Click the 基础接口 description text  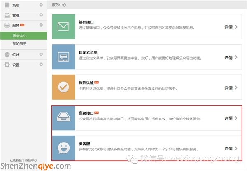[137, 28]
